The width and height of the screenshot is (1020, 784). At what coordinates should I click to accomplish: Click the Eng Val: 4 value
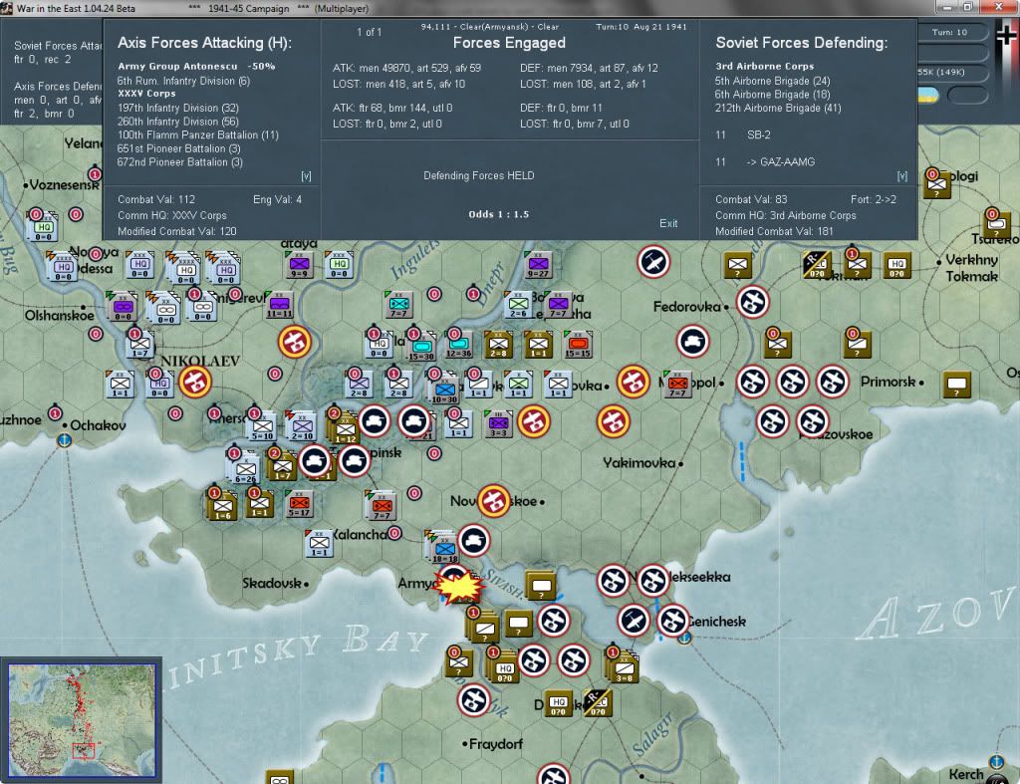[x=277, y=200]
